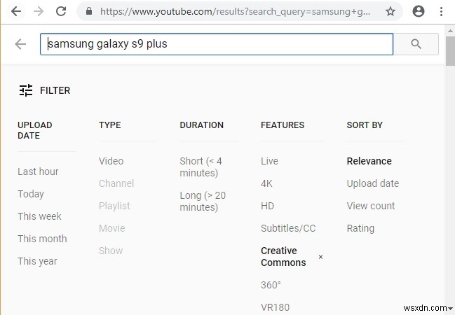This screenshot has height=315, width=455.
Task: Choose Short (< 4 minutes) duration
Action: click(x=201, y=167)
